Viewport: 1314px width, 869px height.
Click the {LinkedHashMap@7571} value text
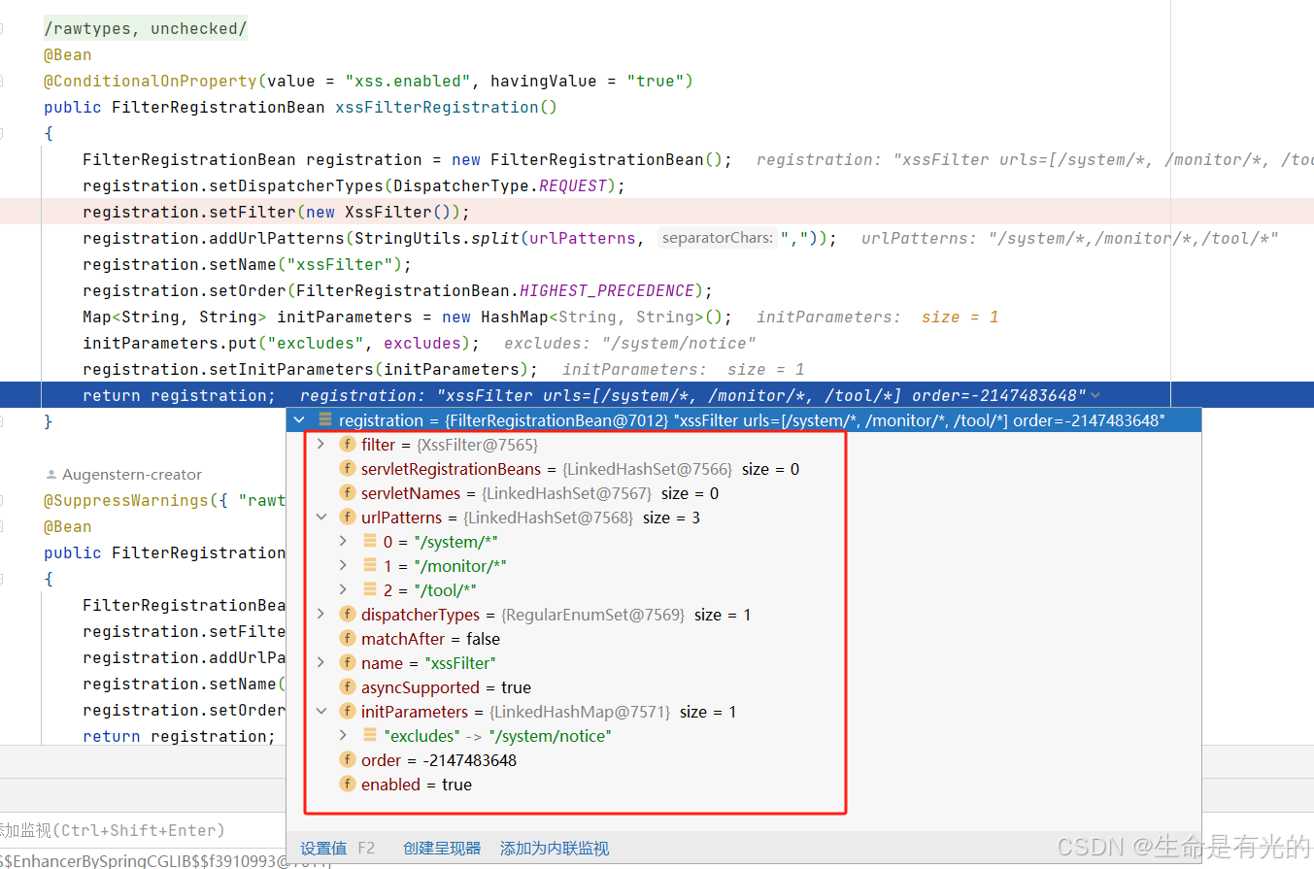click(x=581, y=712)
